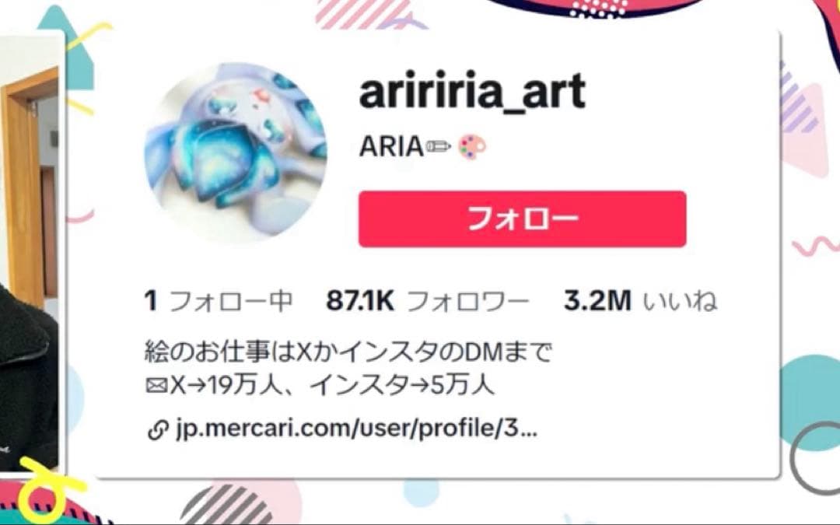Image resolution: width=840 pixels, height=525 pixels.
Task: Click the pencil emoji after ARIA
Action: [x=438, y=145]
